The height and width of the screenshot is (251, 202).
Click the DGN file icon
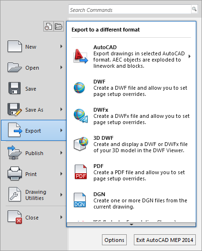click(80, 200)
